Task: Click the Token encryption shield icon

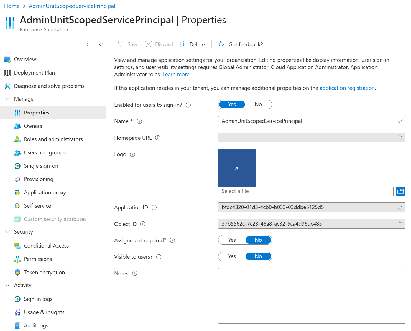Action: [x=17, y=272]
